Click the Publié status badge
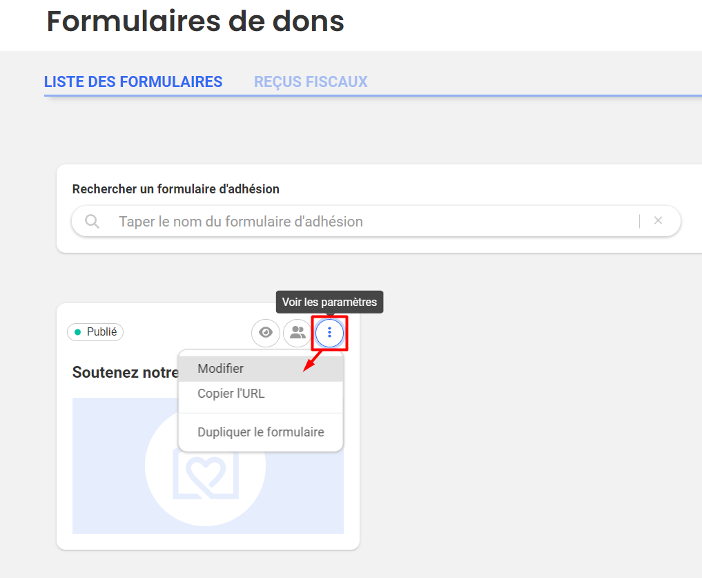The height and width of the screenshot is (578, 702). 95,332
